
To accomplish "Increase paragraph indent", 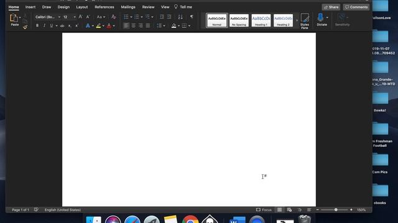I will [x=169, y=17].
